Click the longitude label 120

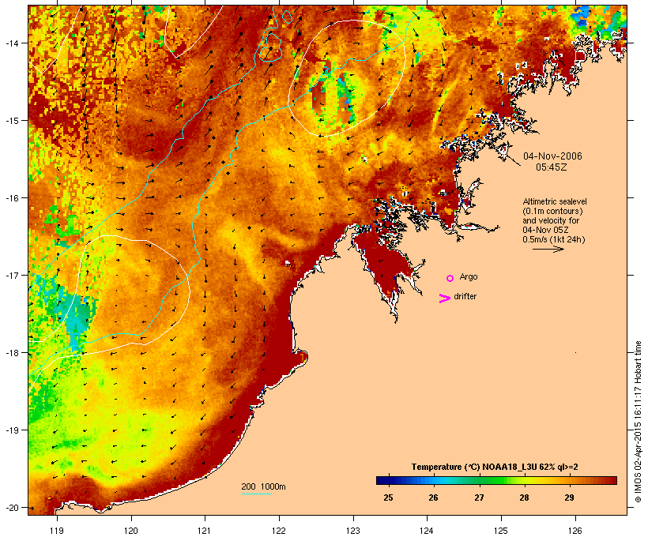point(131,531)
